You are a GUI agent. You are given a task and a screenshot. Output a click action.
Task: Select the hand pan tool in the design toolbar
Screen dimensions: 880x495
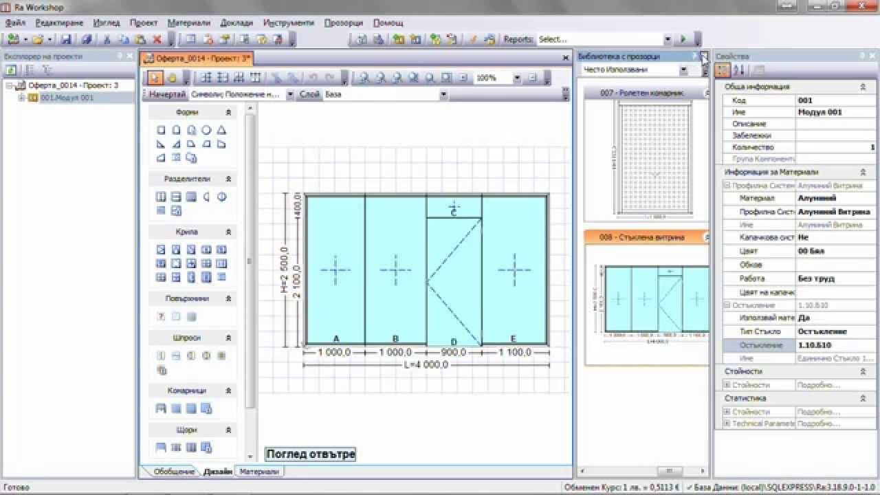(x=173, y=78)
